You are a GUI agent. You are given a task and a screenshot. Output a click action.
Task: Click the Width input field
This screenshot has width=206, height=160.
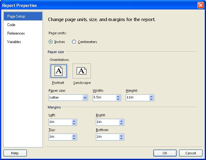[104, 98]
